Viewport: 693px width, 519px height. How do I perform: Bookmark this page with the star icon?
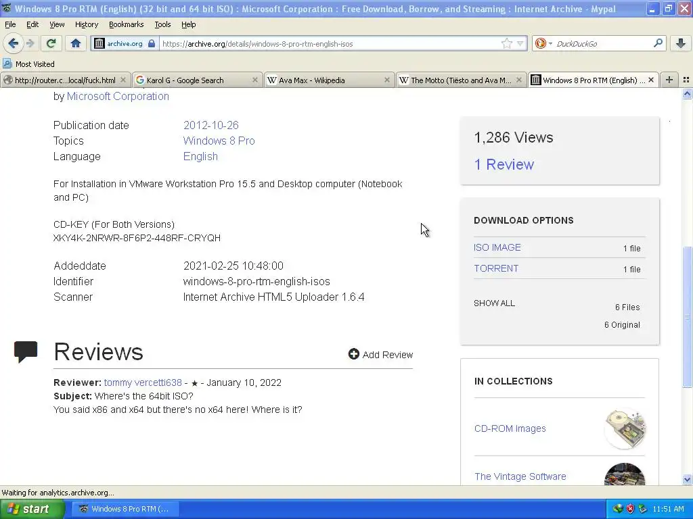coord(506,43)
